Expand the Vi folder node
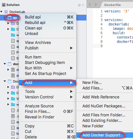The image size is (133, 139). pyautogui.click(x=8, y=99)
